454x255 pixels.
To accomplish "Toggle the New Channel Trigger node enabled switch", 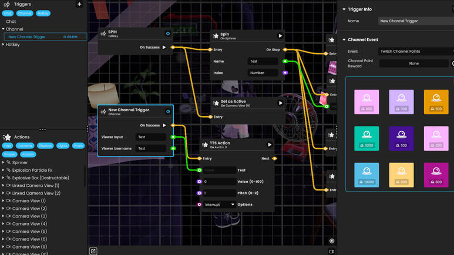I will coord(168,111).
